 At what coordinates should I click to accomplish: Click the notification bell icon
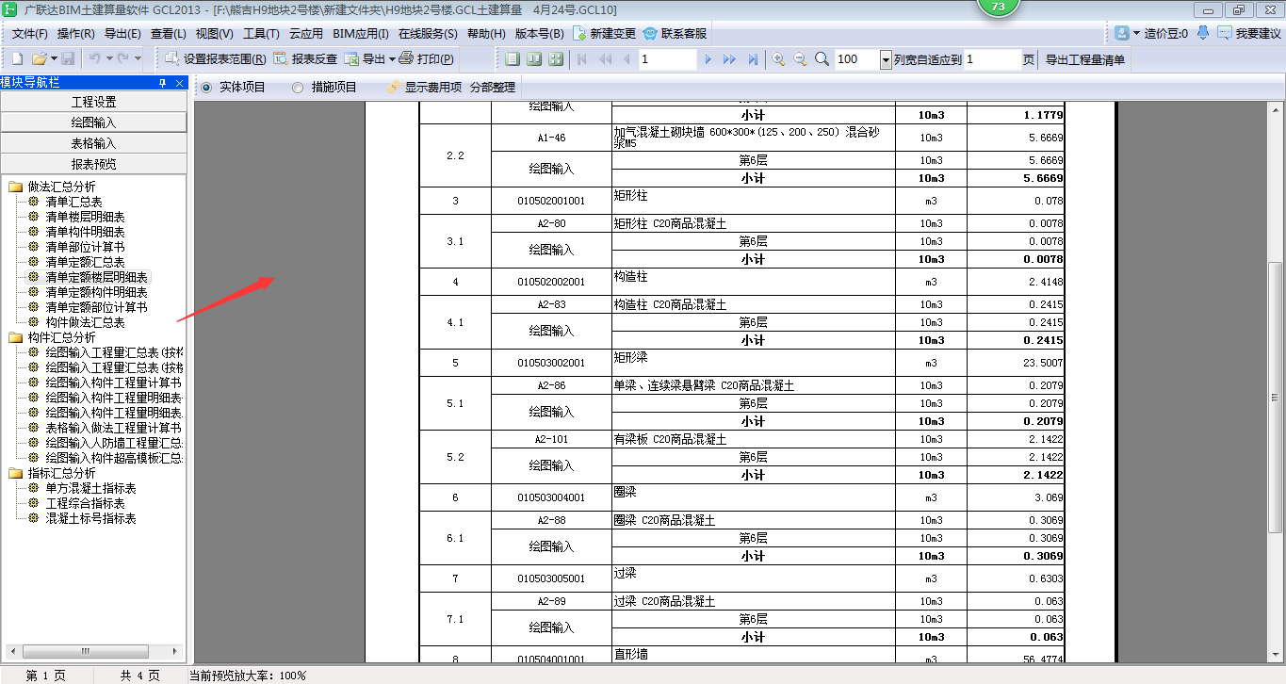coord(1203,33)
